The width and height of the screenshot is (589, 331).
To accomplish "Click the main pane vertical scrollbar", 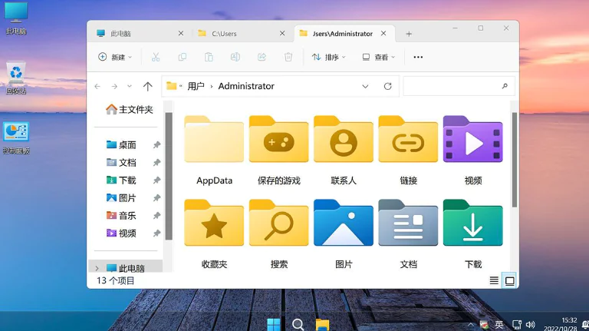I will (515, 160).
